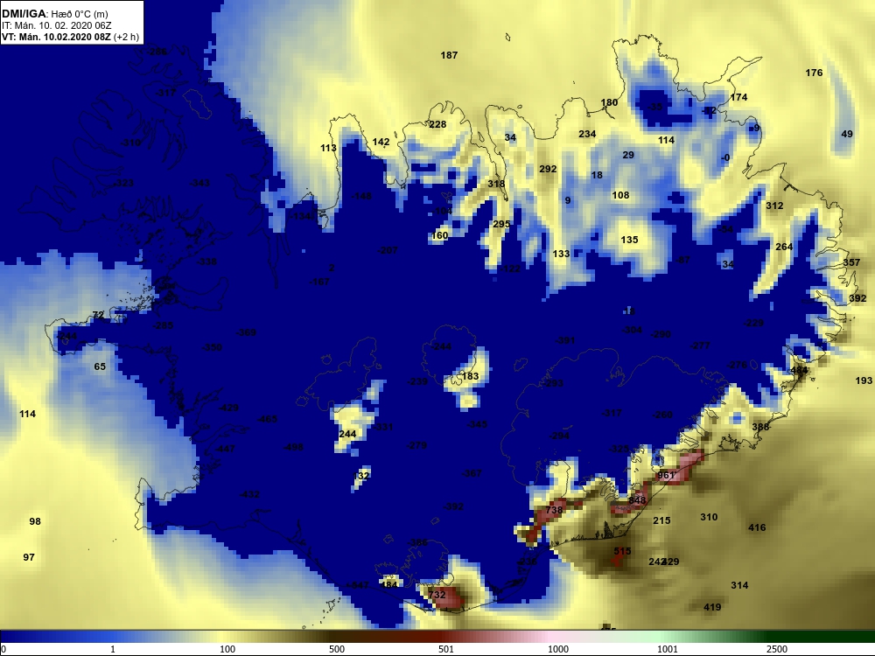
Task: Click the map value 215
Action: pyautogui.click(x=661, y=520)
